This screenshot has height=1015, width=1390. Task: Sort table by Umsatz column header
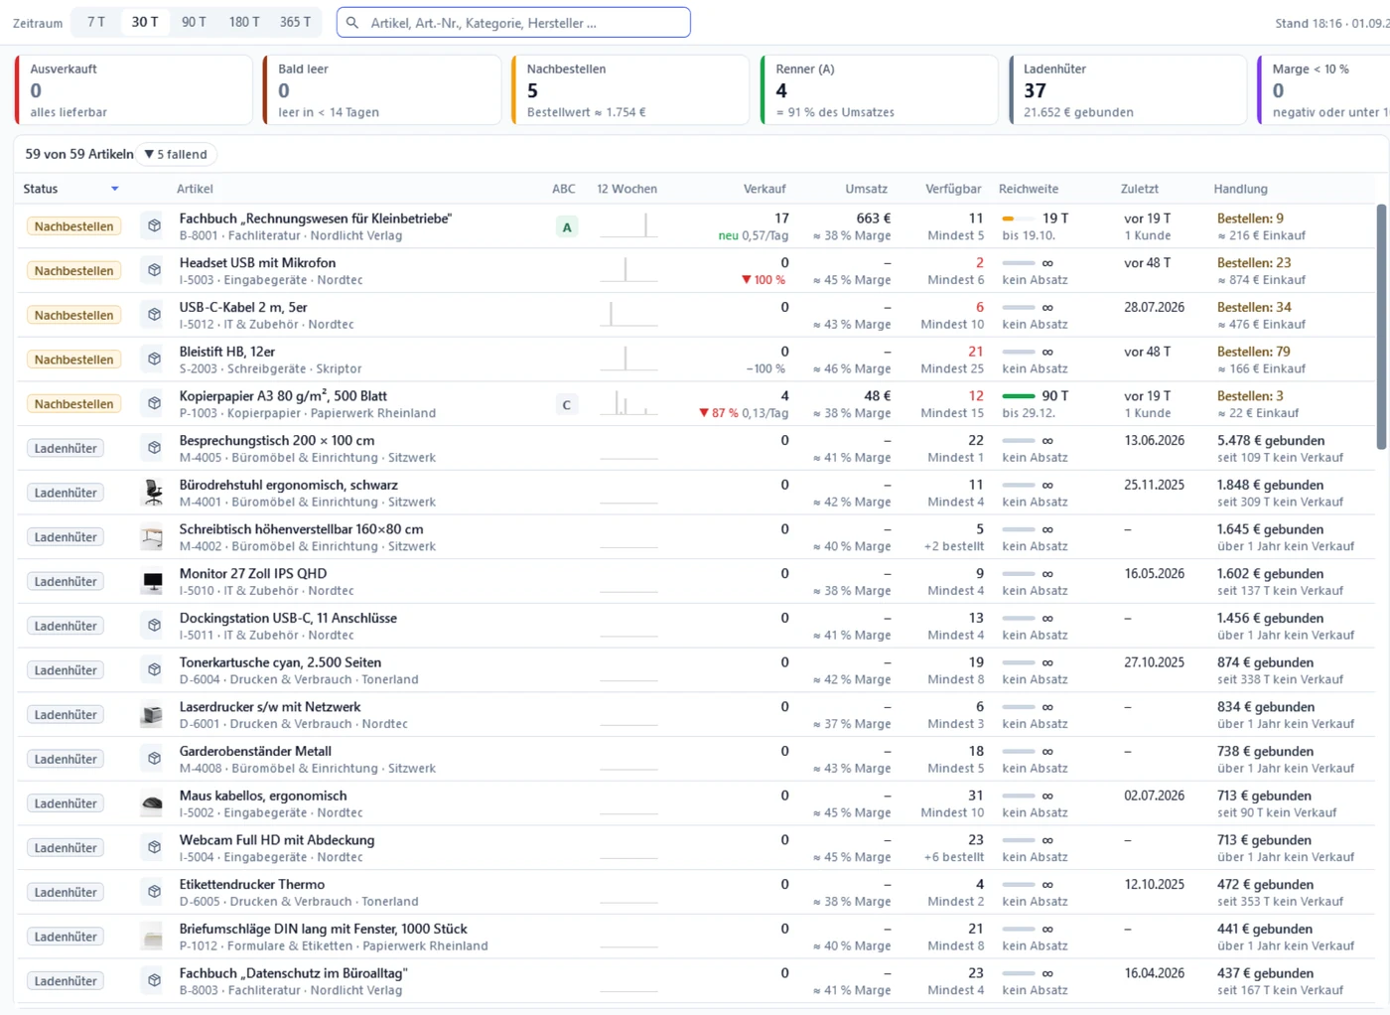(x=867, y=189)
